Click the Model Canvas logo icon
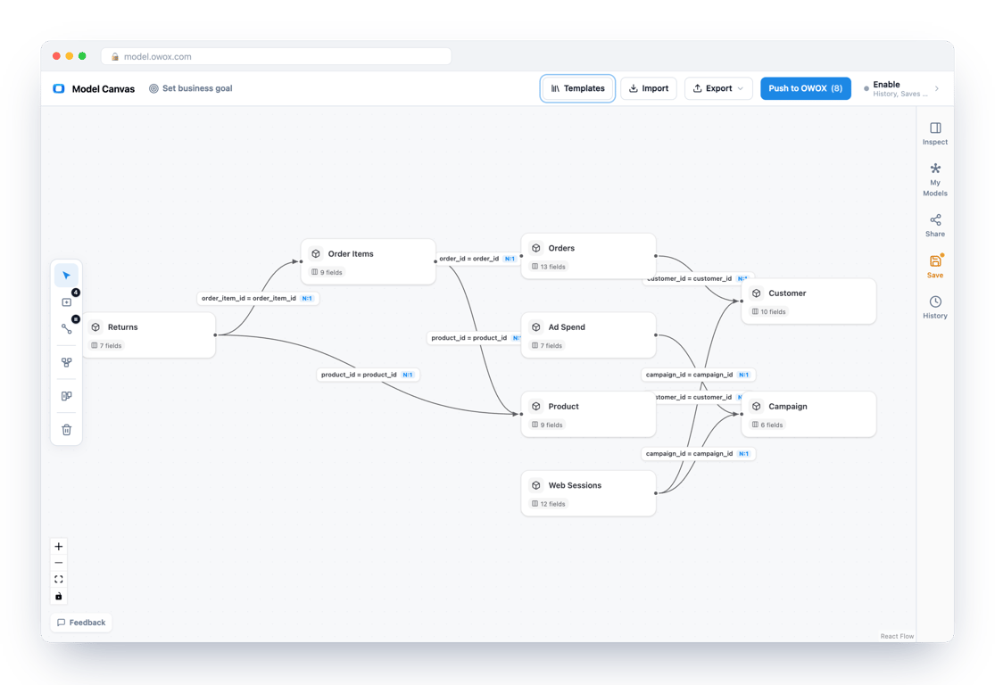Screen dimensions: 995x685 click(59, 89)
